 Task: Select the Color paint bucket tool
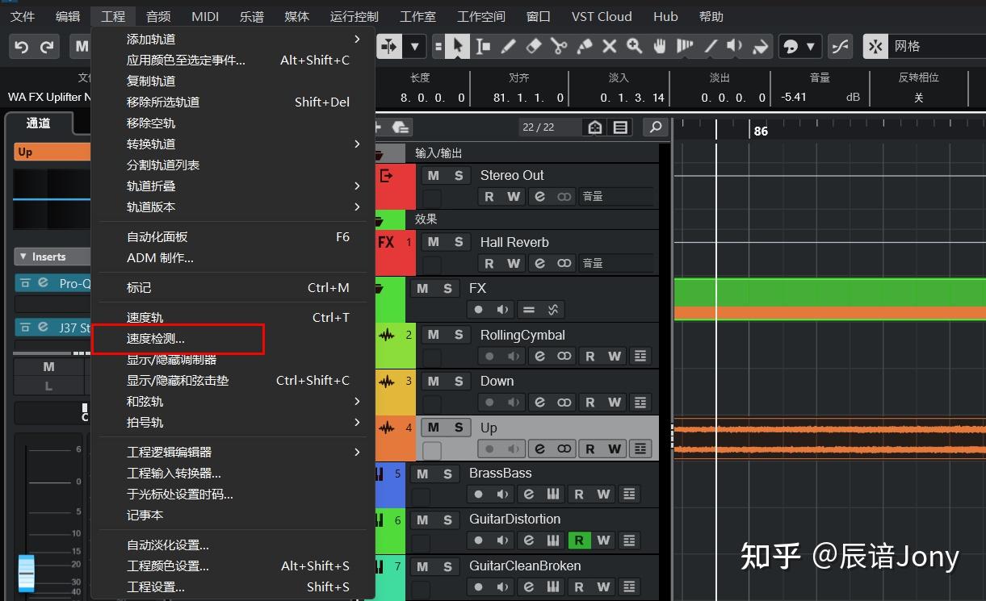point(760,46)
